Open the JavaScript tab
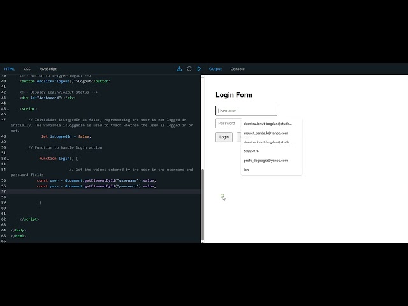The width and height of the screenshot is (408, 306). point(48,69)
